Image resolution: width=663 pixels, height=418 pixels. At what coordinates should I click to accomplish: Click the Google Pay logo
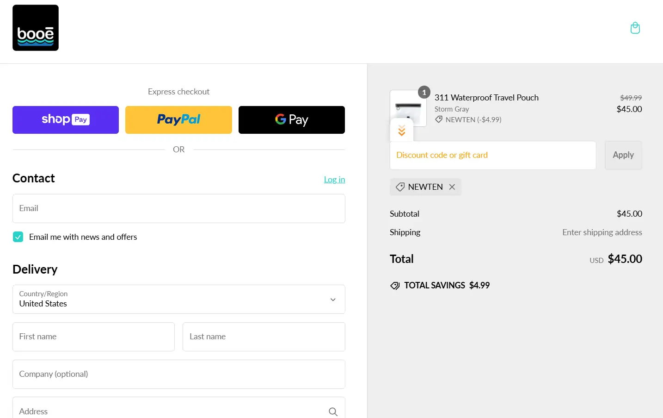[291, 119]
